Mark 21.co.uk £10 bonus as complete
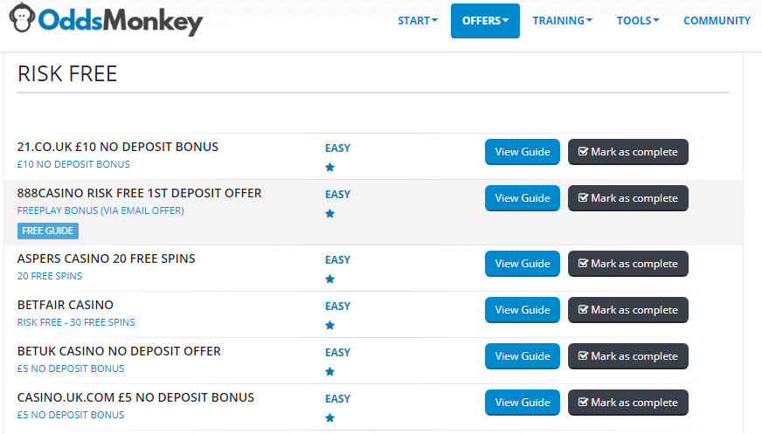Viewport: 762px width, 434px height. pos(628,152)
